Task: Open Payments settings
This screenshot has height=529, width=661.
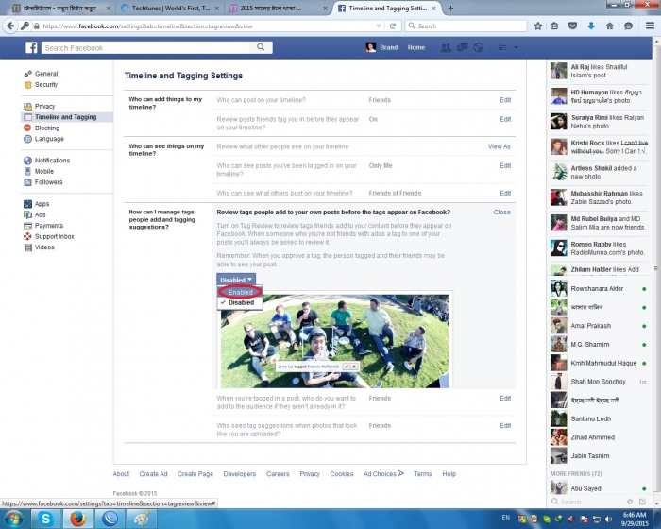Action: [x=49, y=226]
